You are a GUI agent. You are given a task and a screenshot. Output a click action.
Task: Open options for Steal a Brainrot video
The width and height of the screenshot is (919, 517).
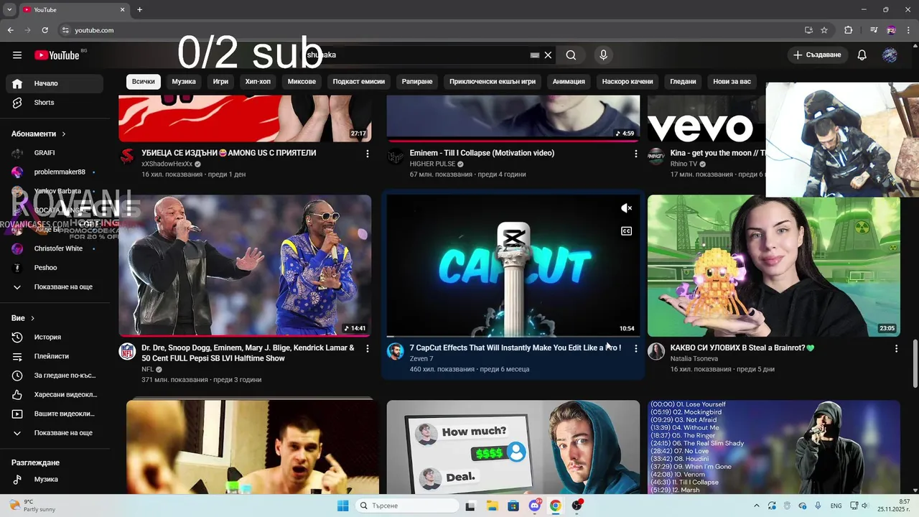click(896, 348)
